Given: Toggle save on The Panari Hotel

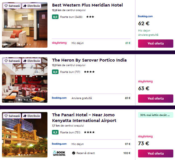Looking at the screenshot, I should (12, 116).
